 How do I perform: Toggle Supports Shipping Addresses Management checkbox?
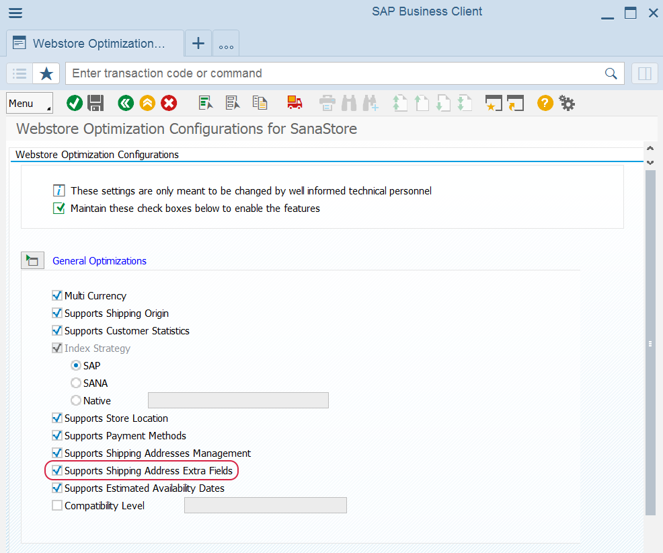(56, 453)
